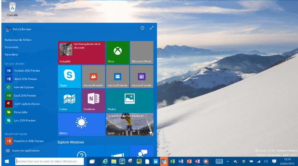This screenshot has height=166, width=298.
Task: Expand the Start menu to full screen
Action: click(x=151, y=28)
